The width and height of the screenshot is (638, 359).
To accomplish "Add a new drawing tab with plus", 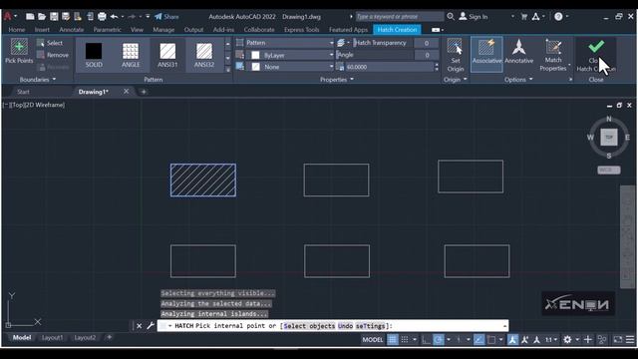I will point(144,92).
